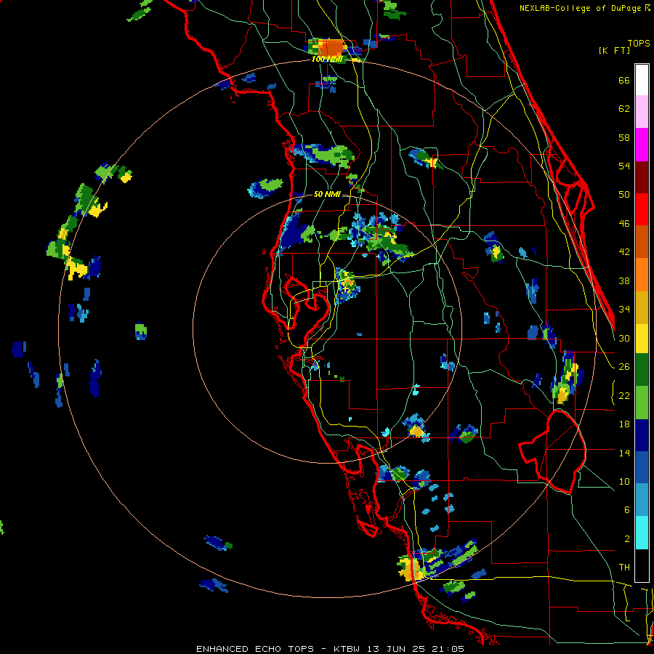Click the light pink legend swatch
654x654 pixels.
point(642,111)
